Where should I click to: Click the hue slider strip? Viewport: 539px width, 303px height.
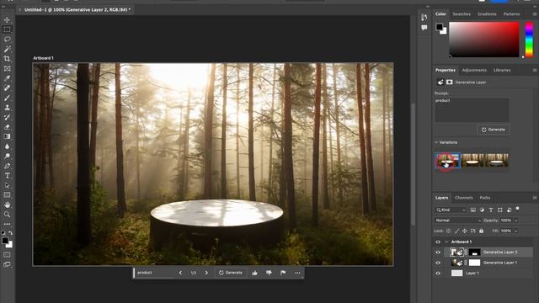[x=529, y=40]
